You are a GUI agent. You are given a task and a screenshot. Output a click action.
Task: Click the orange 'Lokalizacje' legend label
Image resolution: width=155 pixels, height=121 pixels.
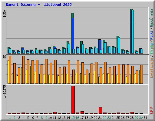[x=152, y=68]
